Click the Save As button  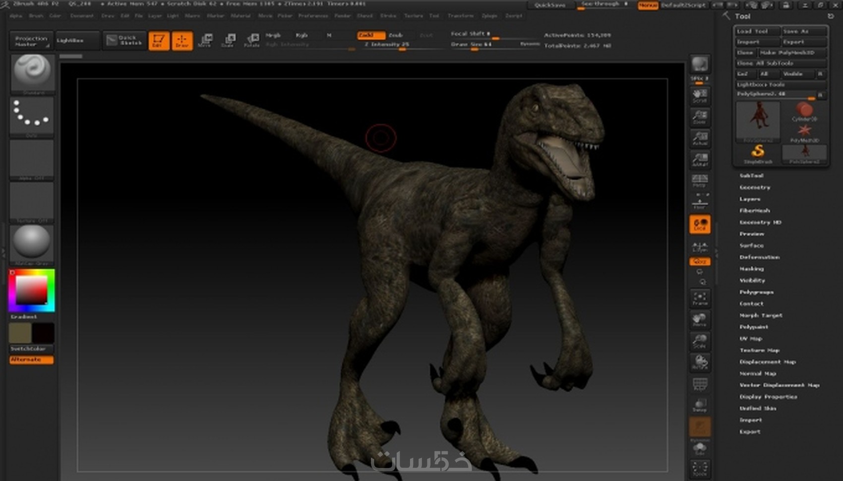(804, 31)
